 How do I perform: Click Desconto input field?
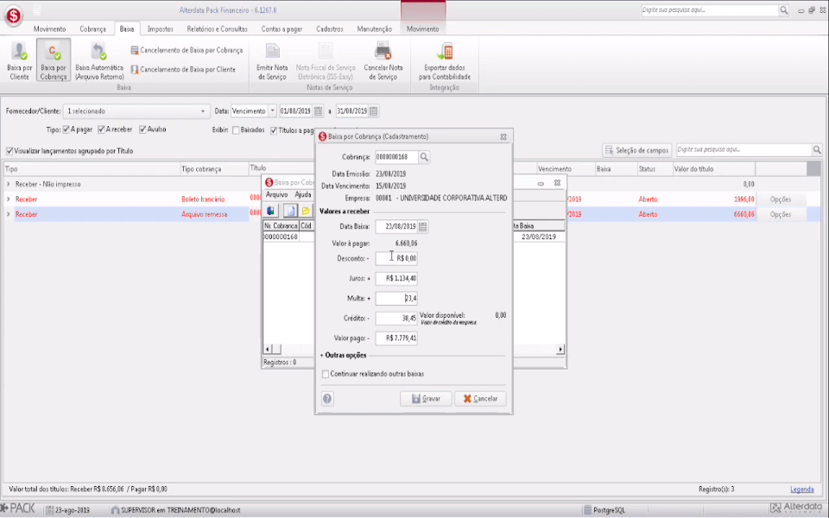396,258
